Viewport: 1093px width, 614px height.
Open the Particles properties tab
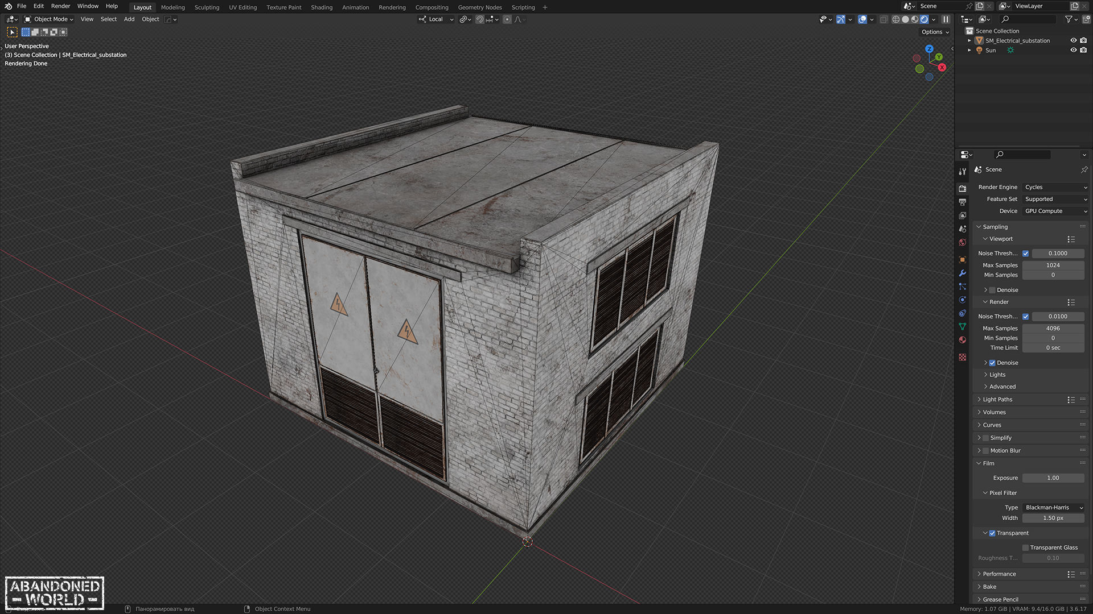click(x=962, y=287)
